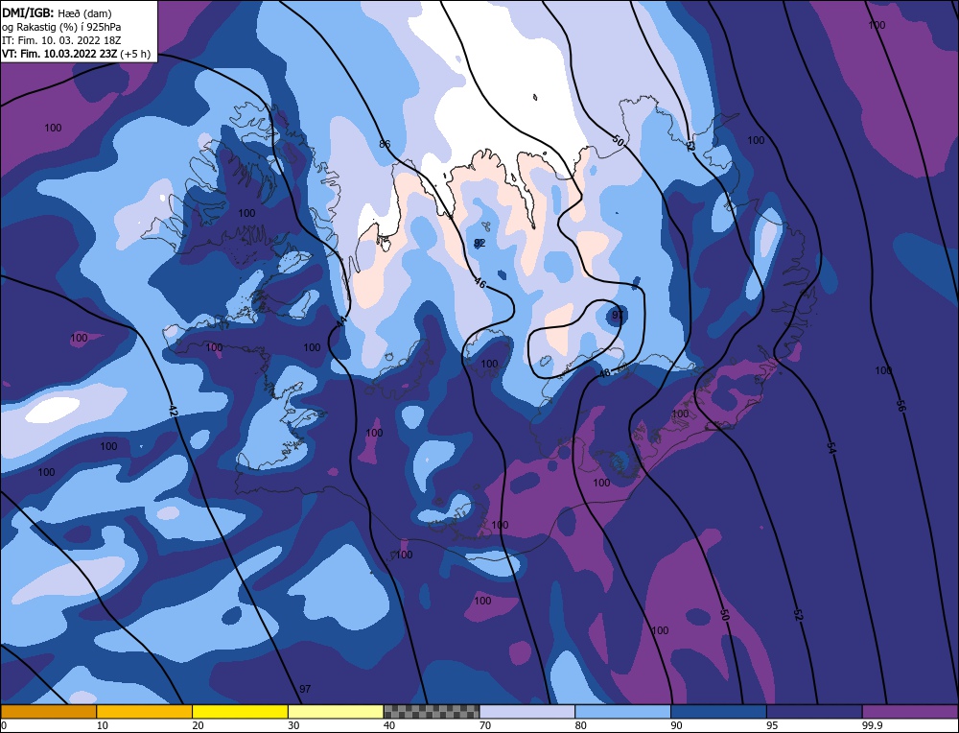Pick the light blue 80–90 legend swatch

pos(622,711)
